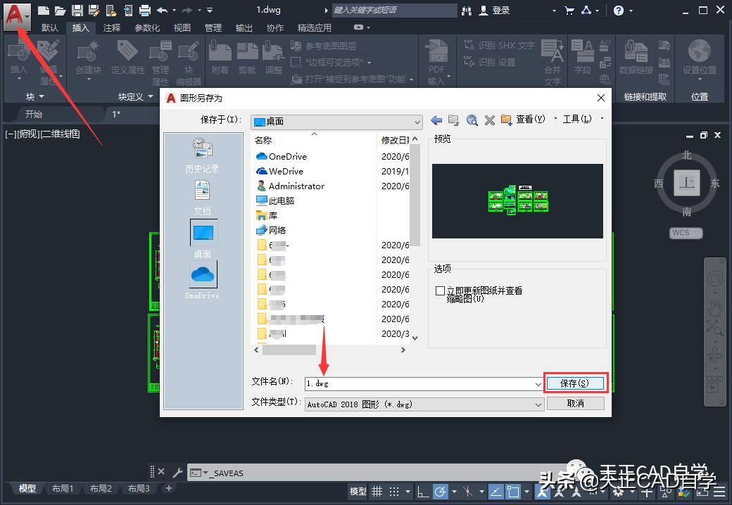Image resolution: width=732 pixels, height=505 pixels.
Task: Click the delete (X) icon in dialog toolbar
Action: (x=489, y=120)
